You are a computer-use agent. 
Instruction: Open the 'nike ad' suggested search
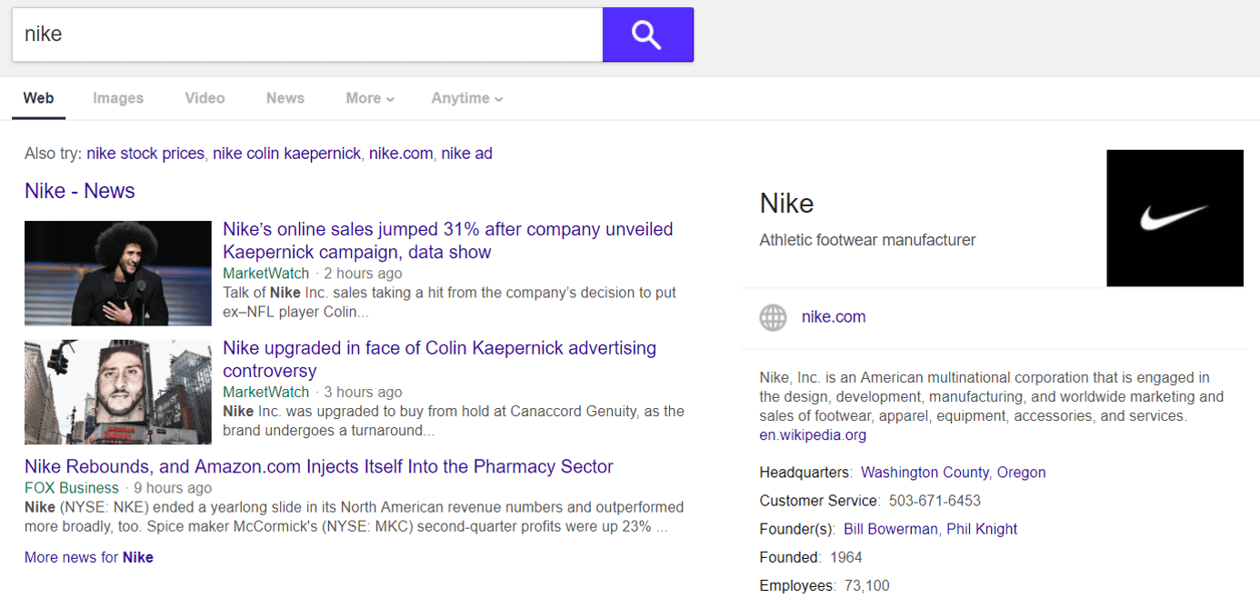point(466,154)
